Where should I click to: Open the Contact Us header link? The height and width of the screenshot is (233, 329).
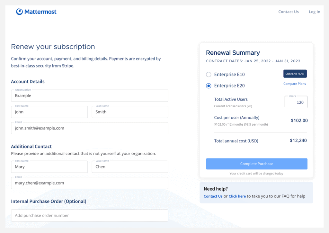(288, 12)
